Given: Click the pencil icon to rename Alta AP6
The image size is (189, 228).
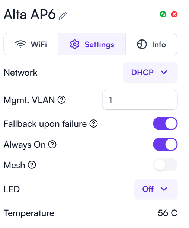Looking at the screenshot, I should pyautogui.click(x=63, y=16).
